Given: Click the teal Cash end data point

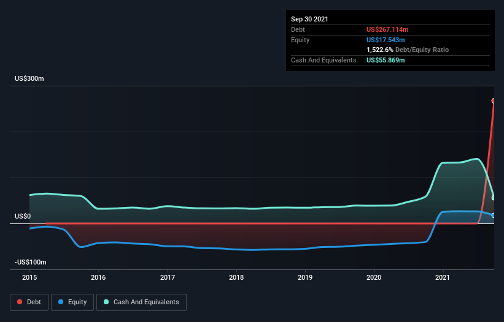Looking at the screenshot, I should click(494, 198).
